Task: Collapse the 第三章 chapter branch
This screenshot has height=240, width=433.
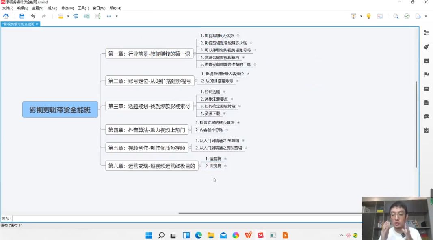Action: (x=195, y=106)
